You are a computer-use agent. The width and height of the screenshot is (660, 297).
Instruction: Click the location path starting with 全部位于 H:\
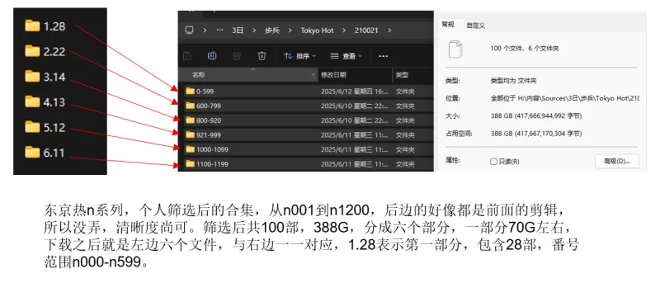coord(565,98)
